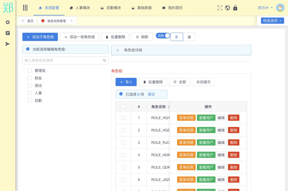The width and height of the screenshot is (288, 191).
Task: Tick the checkbox for row 6
Action: [124, 180]
